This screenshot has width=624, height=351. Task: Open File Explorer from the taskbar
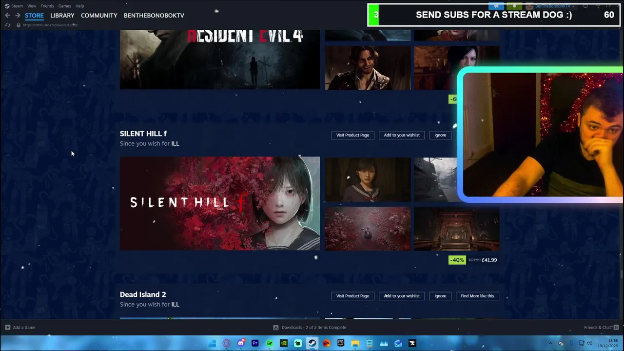pos(355,343)
